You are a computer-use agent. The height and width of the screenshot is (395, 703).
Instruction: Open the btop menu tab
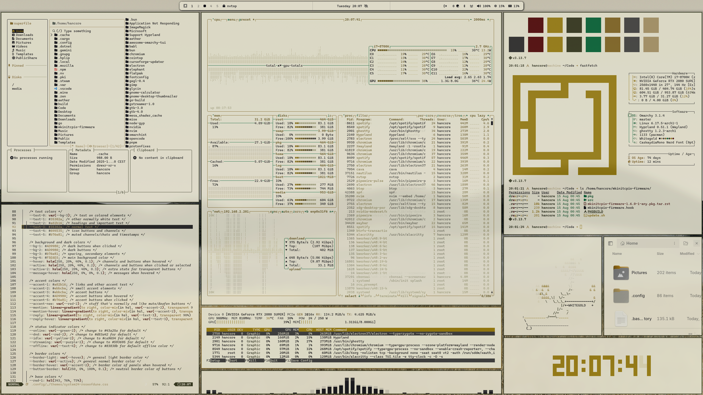point(231,19)
